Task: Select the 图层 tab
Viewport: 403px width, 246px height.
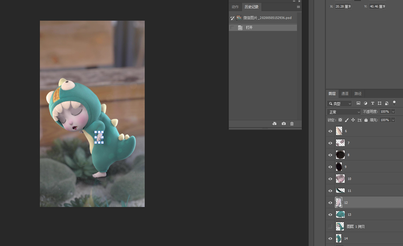Action: 332,94
